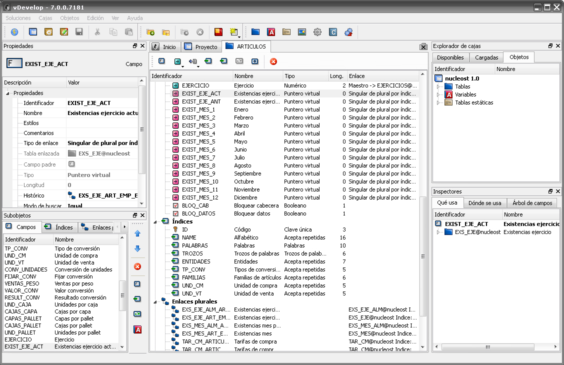Viewport: 564px width, 365px height.
Task: Click the red delete icon in ARTICULOS toolbar
Action: coord(273,61)
